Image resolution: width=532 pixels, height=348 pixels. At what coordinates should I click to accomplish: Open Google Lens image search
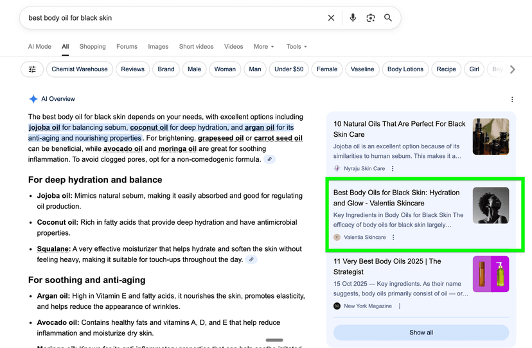pyautogui.click(x=371, y=18)
